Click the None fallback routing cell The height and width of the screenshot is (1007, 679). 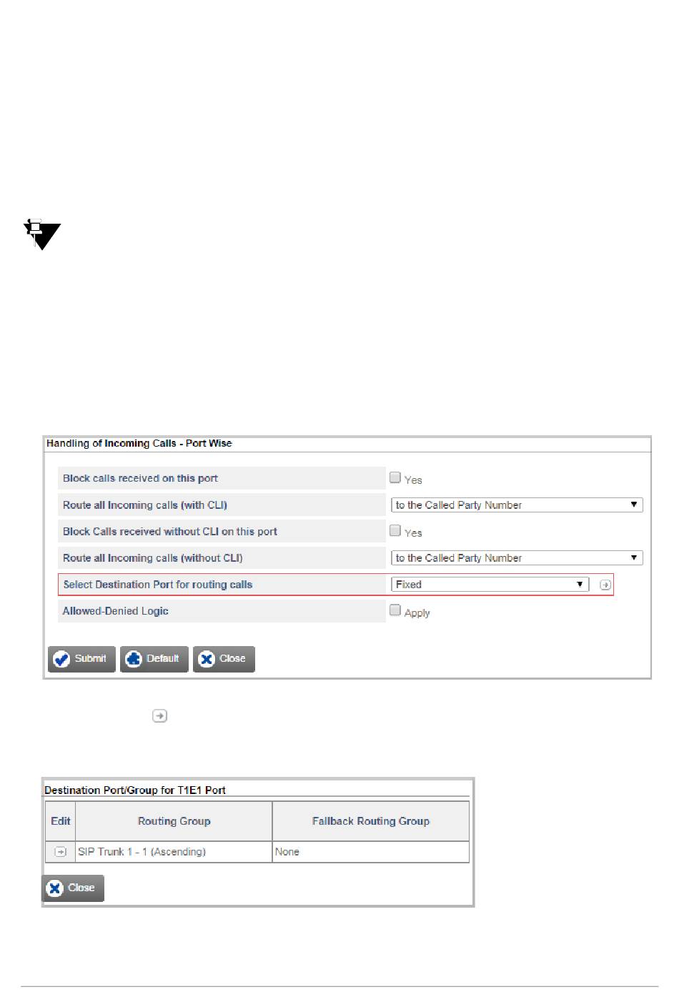click(371, 852)
